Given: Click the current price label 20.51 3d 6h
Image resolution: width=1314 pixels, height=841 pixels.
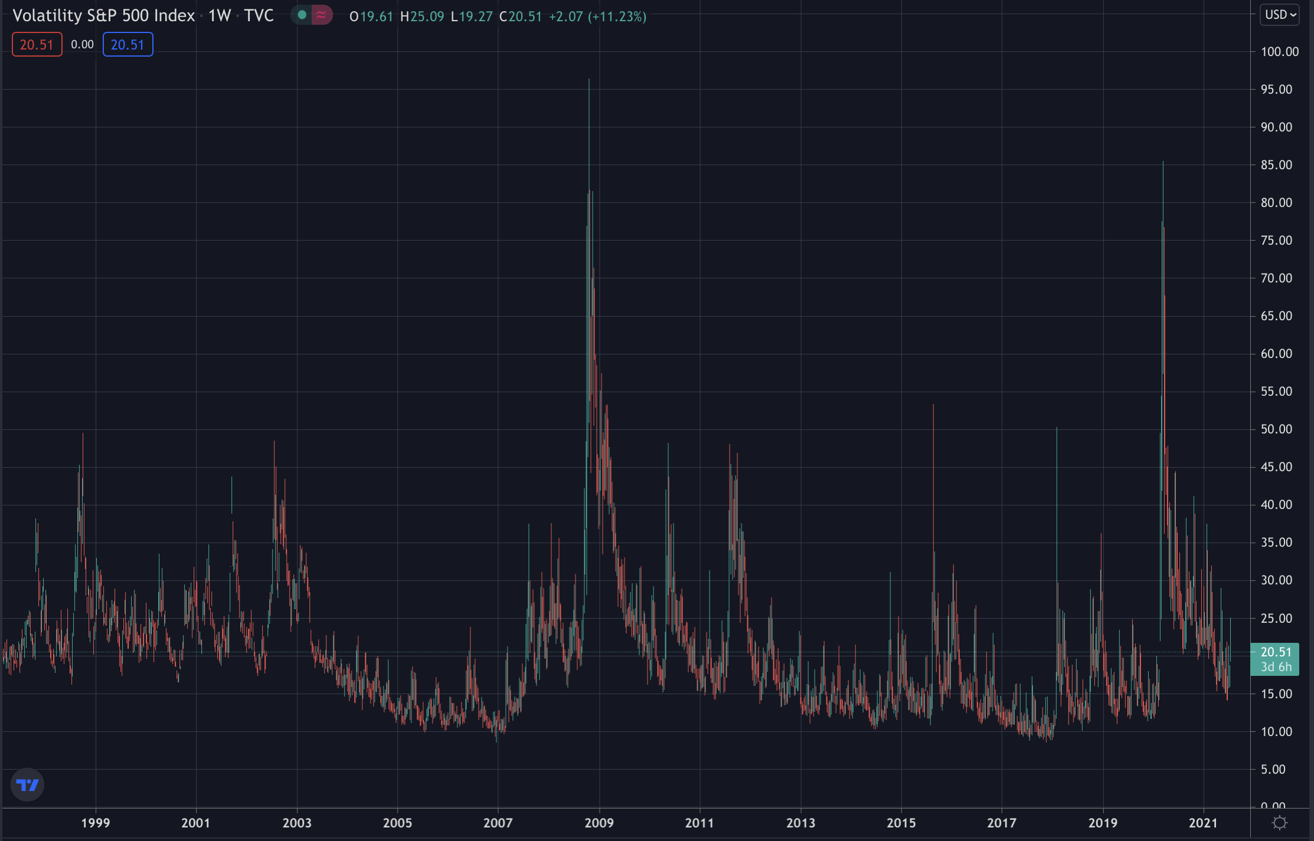Looking at the screenshot, I should [1275, 659].
